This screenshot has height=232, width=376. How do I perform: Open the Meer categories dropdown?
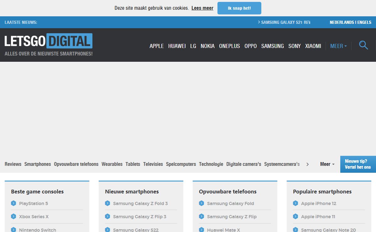327,164
